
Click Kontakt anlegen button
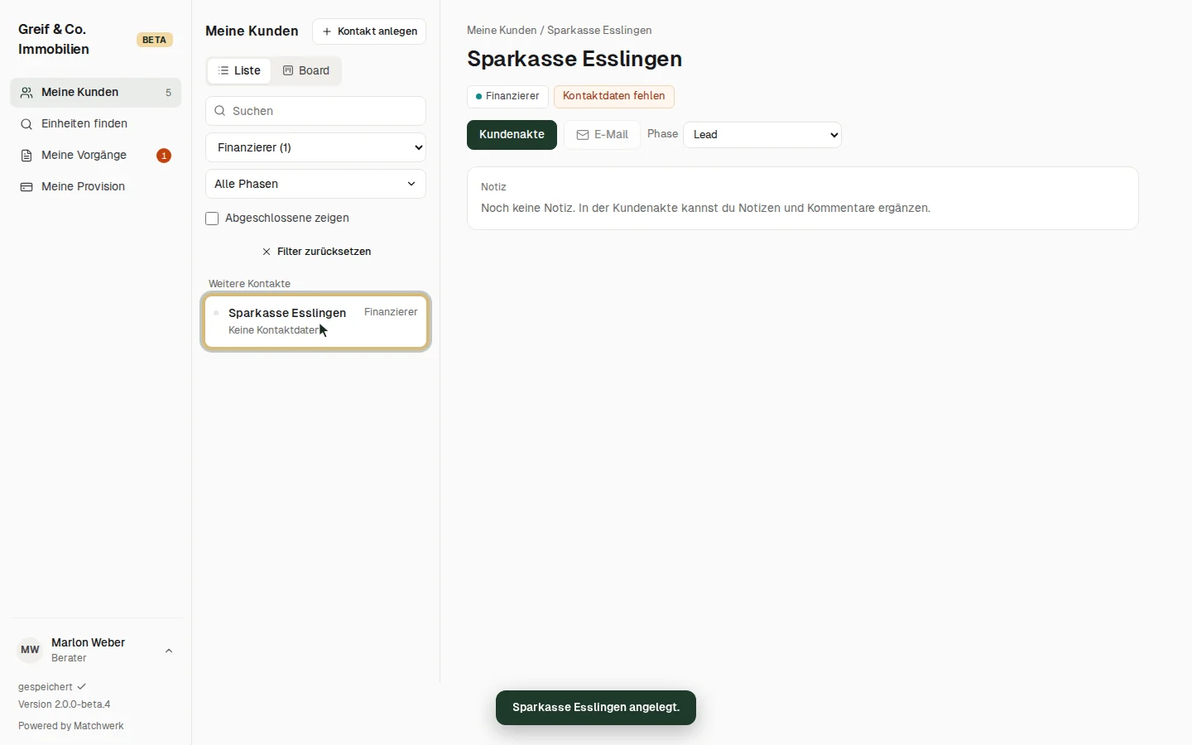(x=369, y=31)
